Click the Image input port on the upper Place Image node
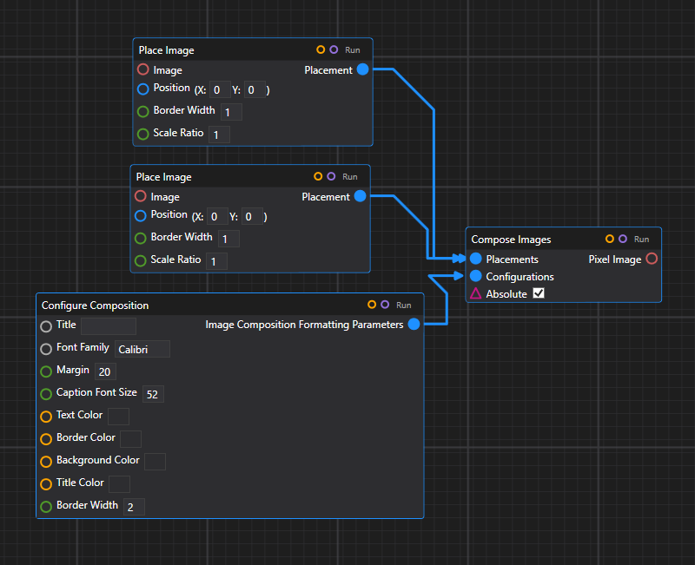Image resolution: width=695 pixels, height=565 pixels. point(142,69)
